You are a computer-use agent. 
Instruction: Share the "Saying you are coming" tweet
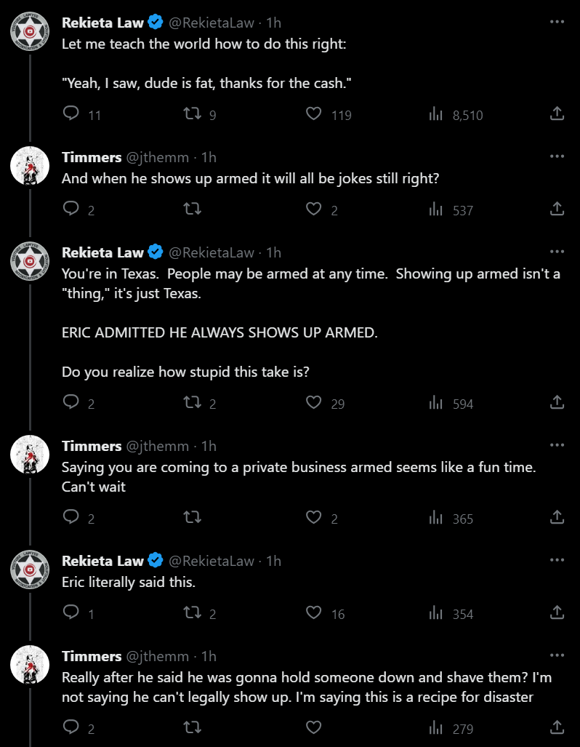pyautogui.click(x=557, y=517)
